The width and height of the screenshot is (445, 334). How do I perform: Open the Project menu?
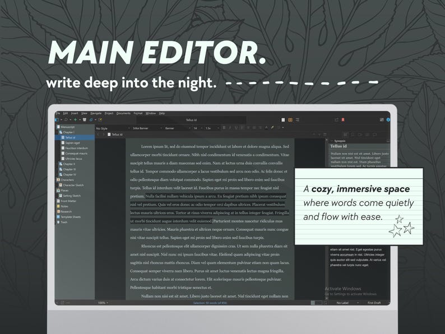(x=109, y=113)
